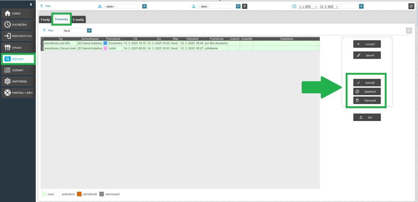Image resolution: width=418 pixels, height=202 pixels.
Task: Switch to the E-maily tab
Action: pyautogui.click(x=79, y=20)
